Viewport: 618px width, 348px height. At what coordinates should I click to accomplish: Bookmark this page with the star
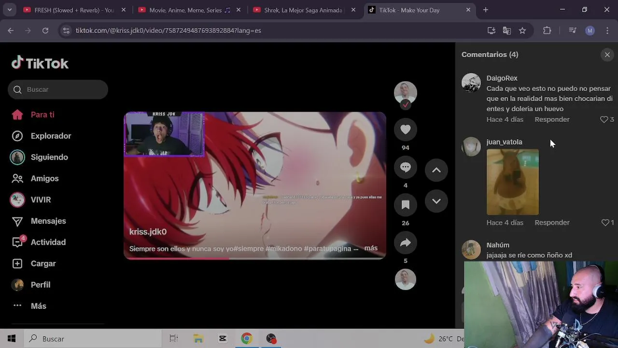(522, 30)
